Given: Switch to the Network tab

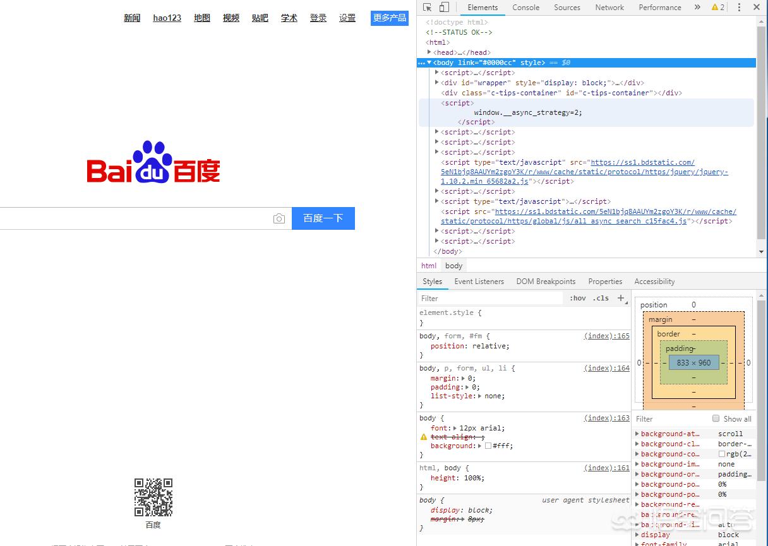Looking at the screenshot, I should point(609,8).
